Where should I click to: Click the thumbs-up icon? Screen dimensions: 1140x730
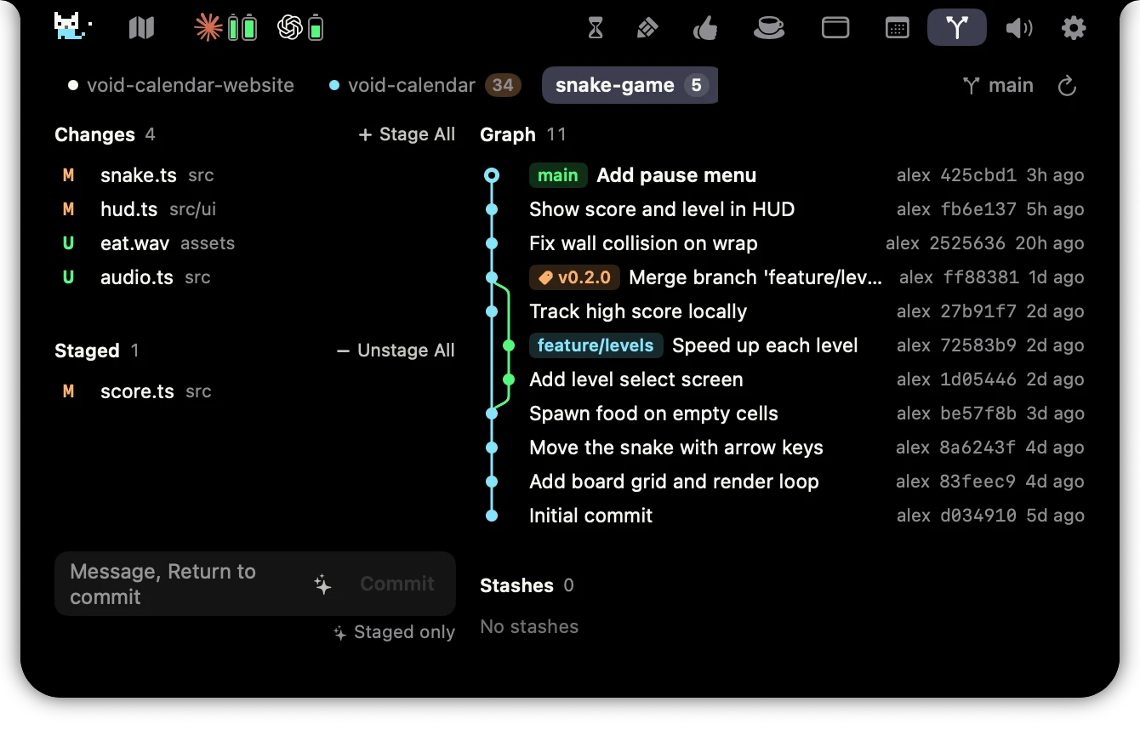pos(705,28)
